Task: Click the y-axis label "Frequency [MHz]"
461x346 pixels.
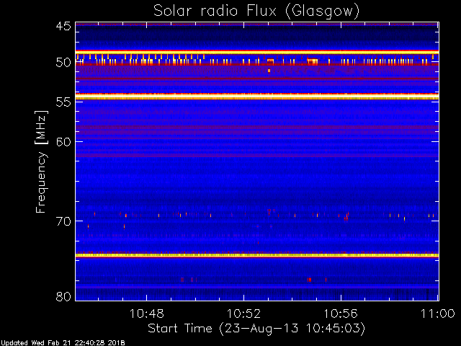Action: pos(41,161)
